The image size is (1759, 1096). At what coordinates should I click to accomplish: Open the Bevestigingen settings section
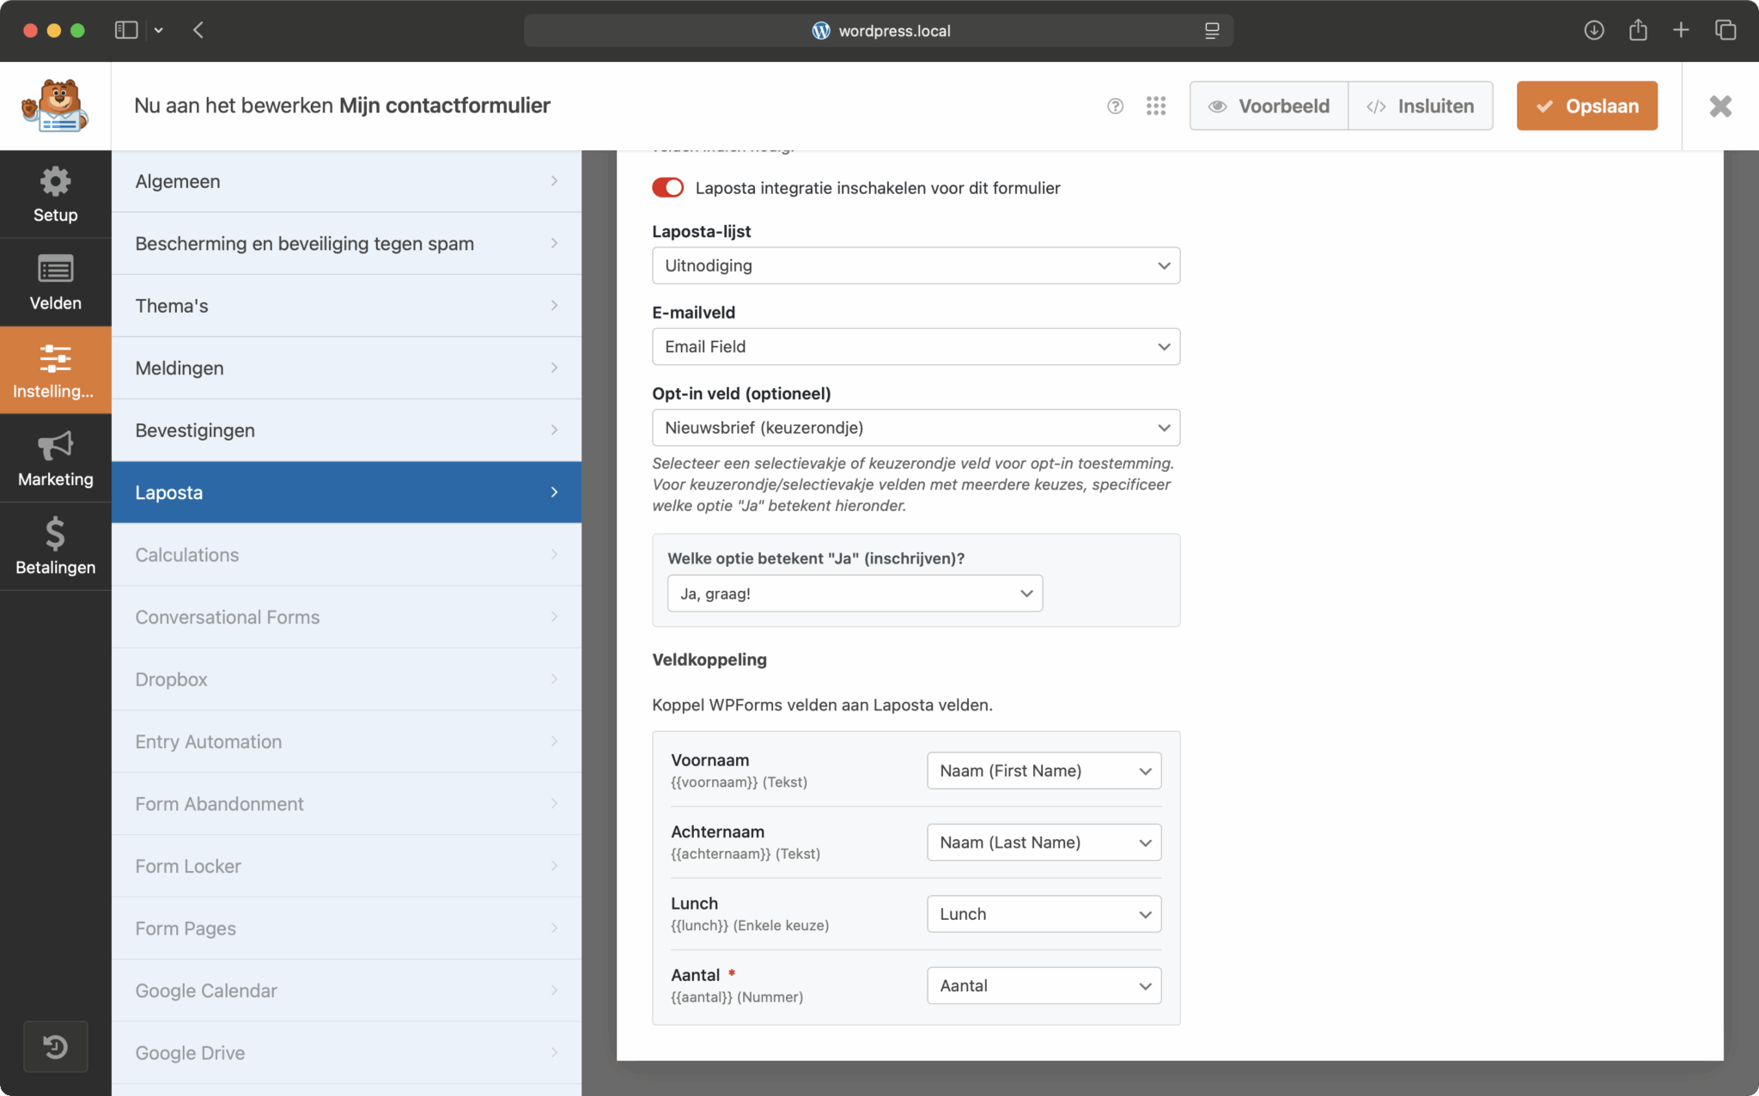pyautogui.click(x=346, y=430)
